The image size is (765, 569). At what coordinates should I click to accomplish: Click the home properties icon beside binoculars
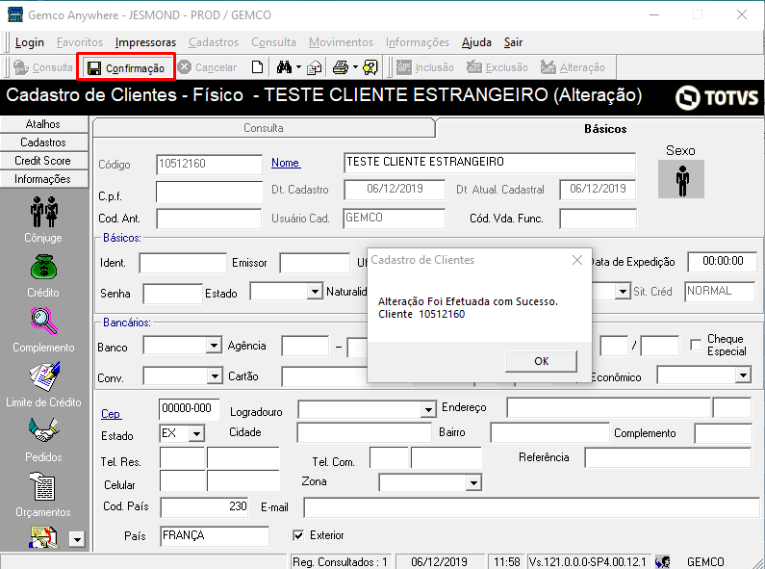[x=315, y=67]
